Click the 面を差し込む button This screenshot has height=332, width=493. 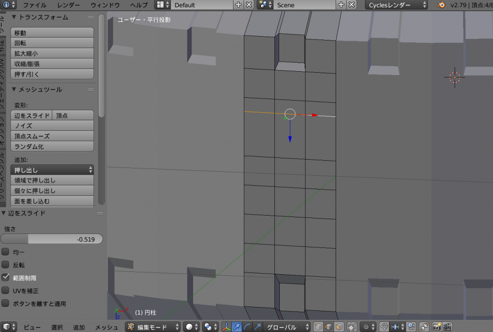coord(52,201)
